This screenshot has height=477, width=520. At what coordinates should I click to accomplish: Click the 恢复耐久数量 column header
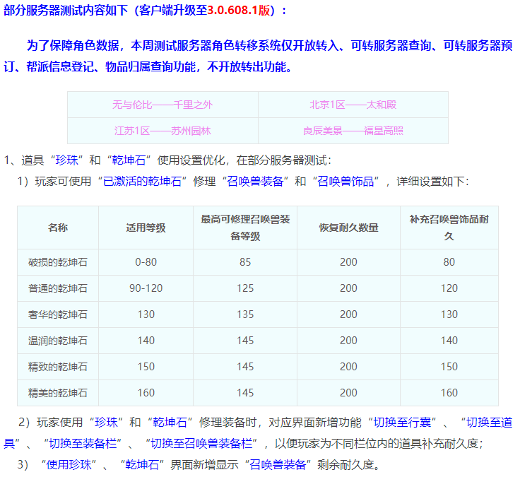(x=348, y=228)
